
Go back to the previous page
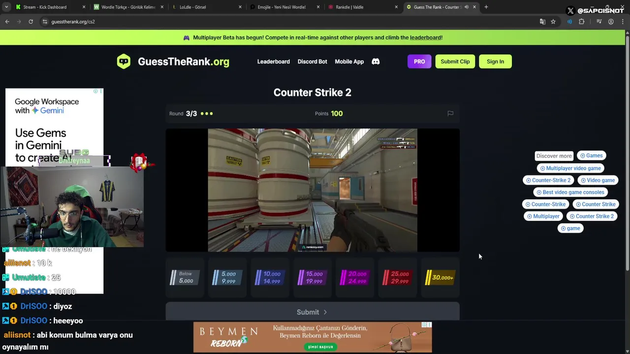tap(7, 22)
